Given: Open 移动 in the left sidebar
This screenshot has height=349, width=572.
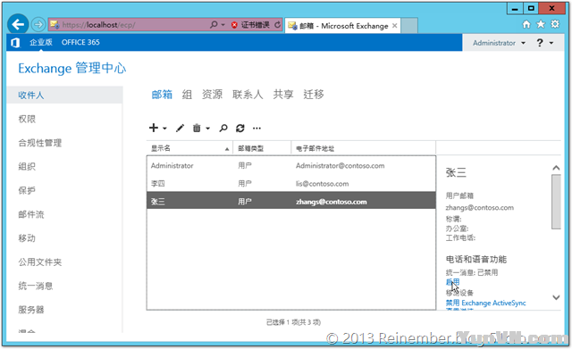Looking at the screenshot, I should pos(27,238).
